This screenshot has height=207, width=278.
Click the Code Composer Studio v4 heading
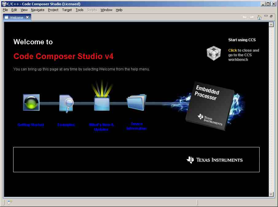64,57
